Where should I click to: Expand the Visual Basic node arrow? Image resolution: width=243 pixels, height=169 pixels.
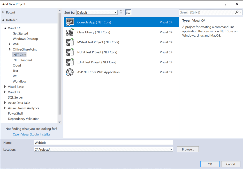click(x=5, y=87)
